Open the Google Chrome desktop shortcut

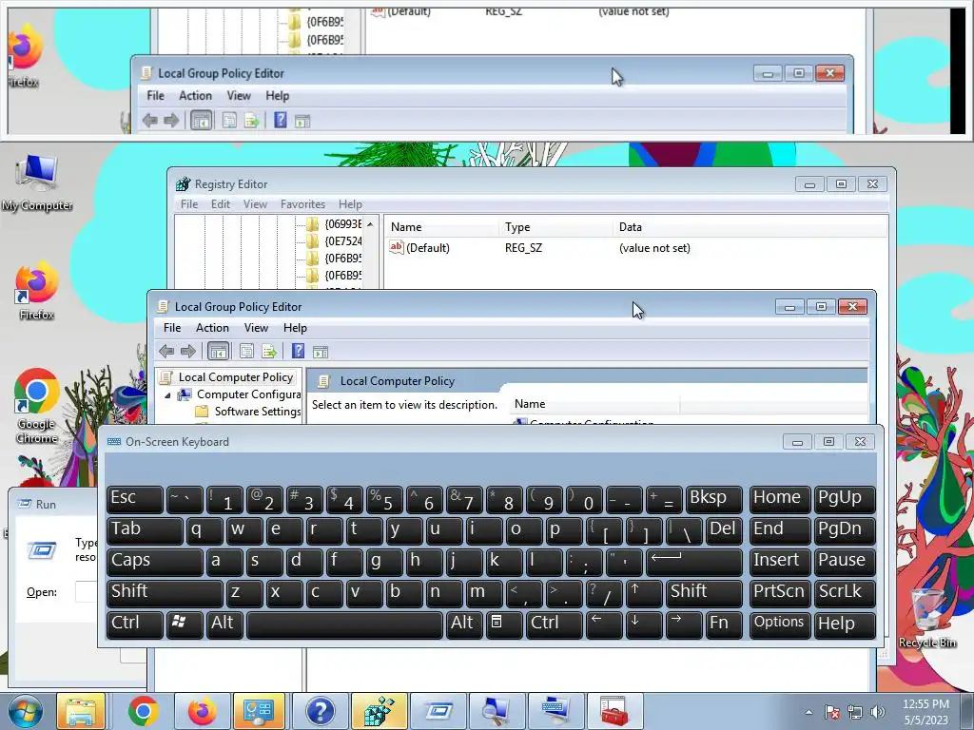[x=37, y=405]
